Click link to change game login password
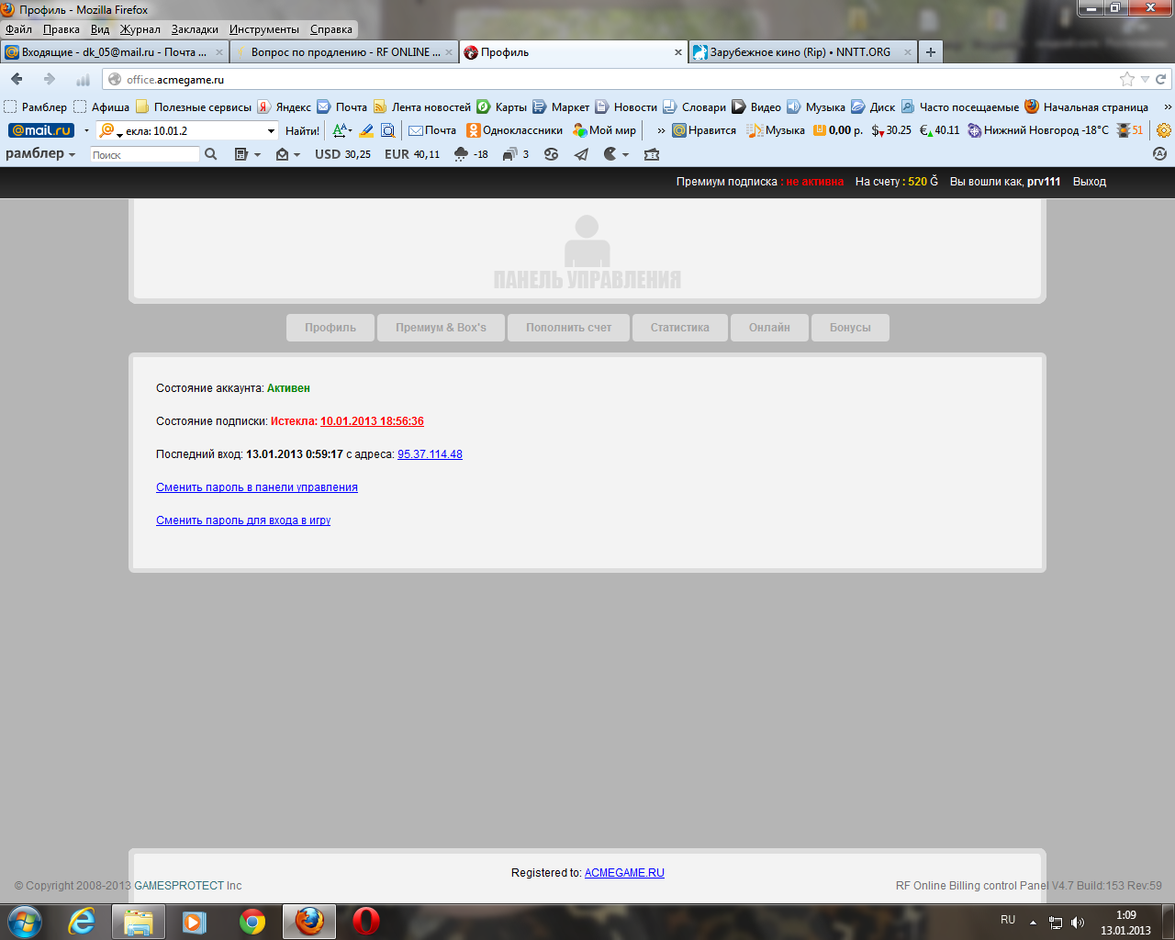The image size is (1175, 940). click(243, 520)
